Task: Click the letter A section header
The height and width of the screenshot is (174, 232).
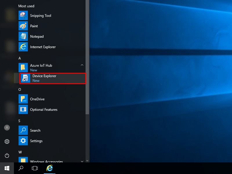Action: coord(20,58)
